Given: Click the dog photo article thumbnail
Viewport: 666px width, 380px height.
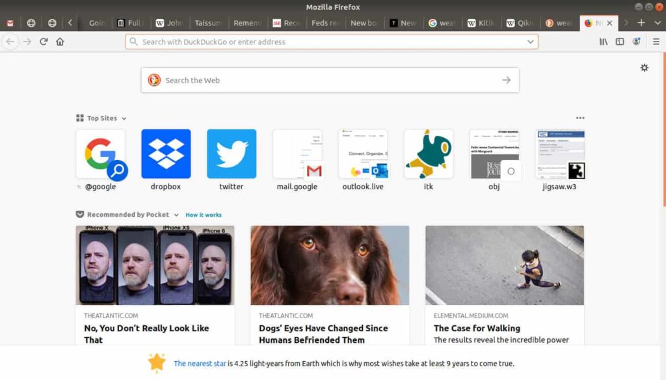Looking at the screenshot, I should (x=330, y=265).
